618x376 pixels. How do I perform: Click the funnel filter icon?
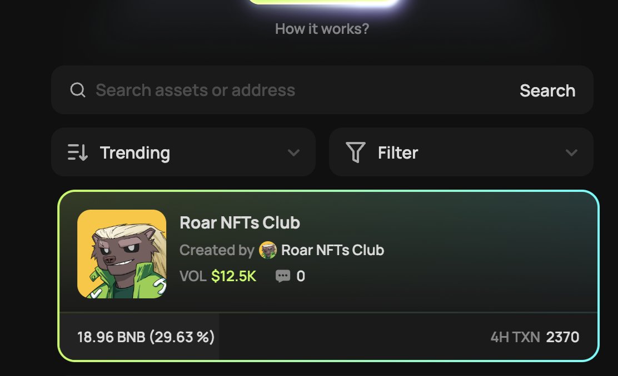point(356,152)
